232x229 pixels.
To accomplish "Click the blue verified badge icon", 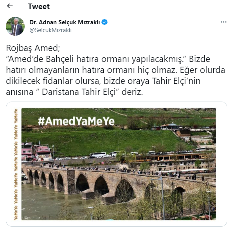I will [x=104, y=22].
